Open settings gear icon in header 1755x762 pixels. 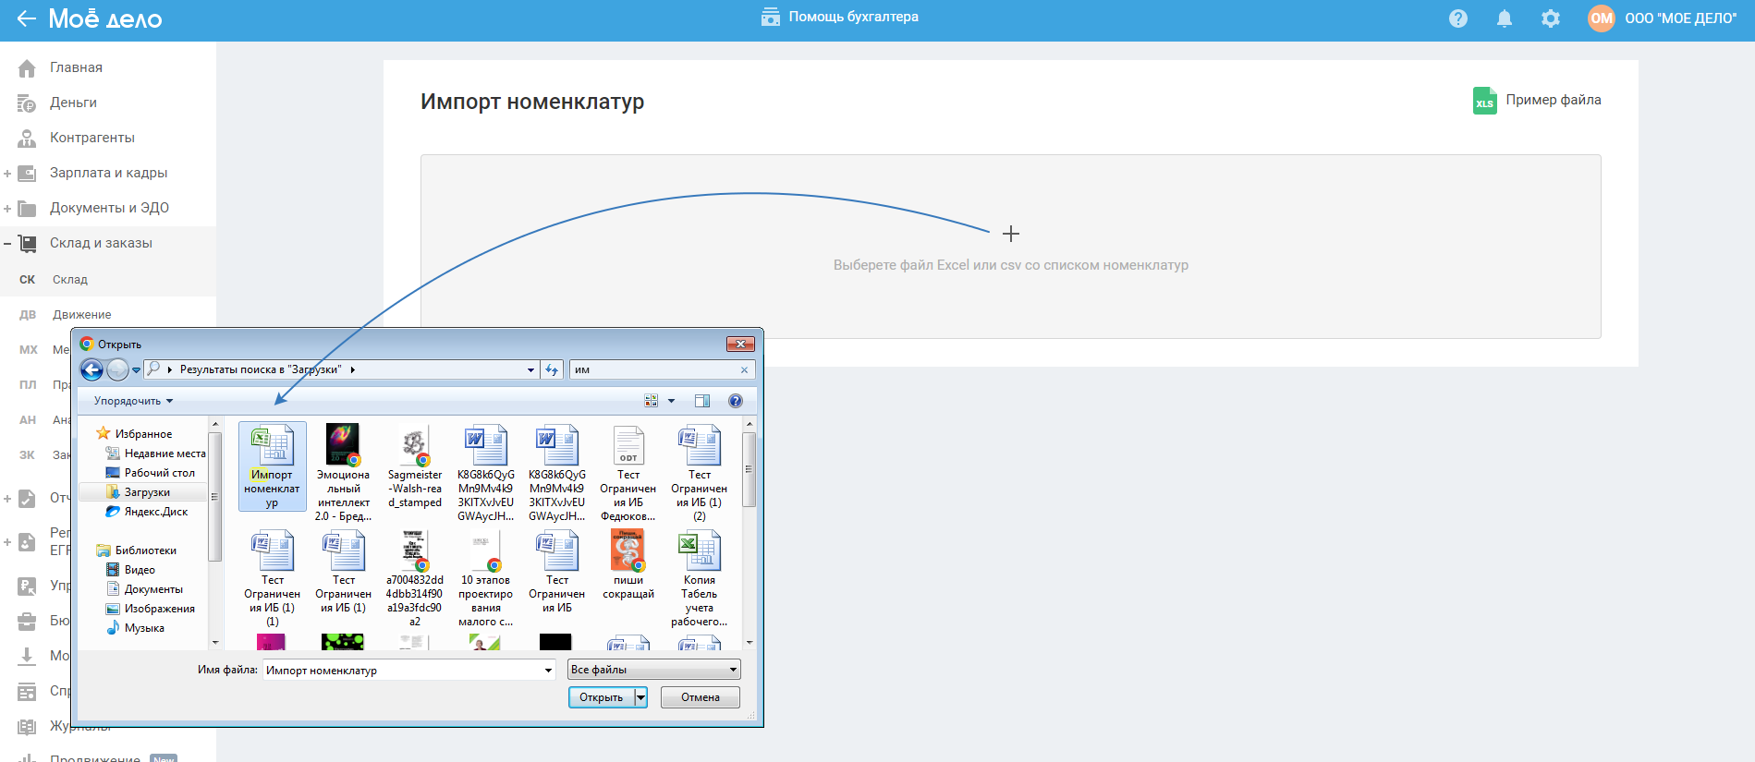[1551, 18]
